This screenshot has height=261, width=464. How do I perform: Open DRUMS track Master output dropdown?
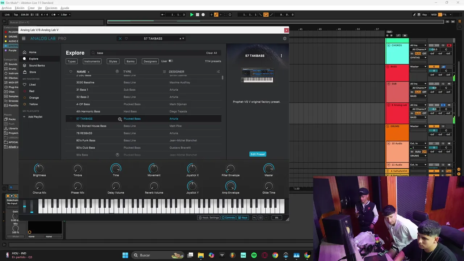(418, 127)
